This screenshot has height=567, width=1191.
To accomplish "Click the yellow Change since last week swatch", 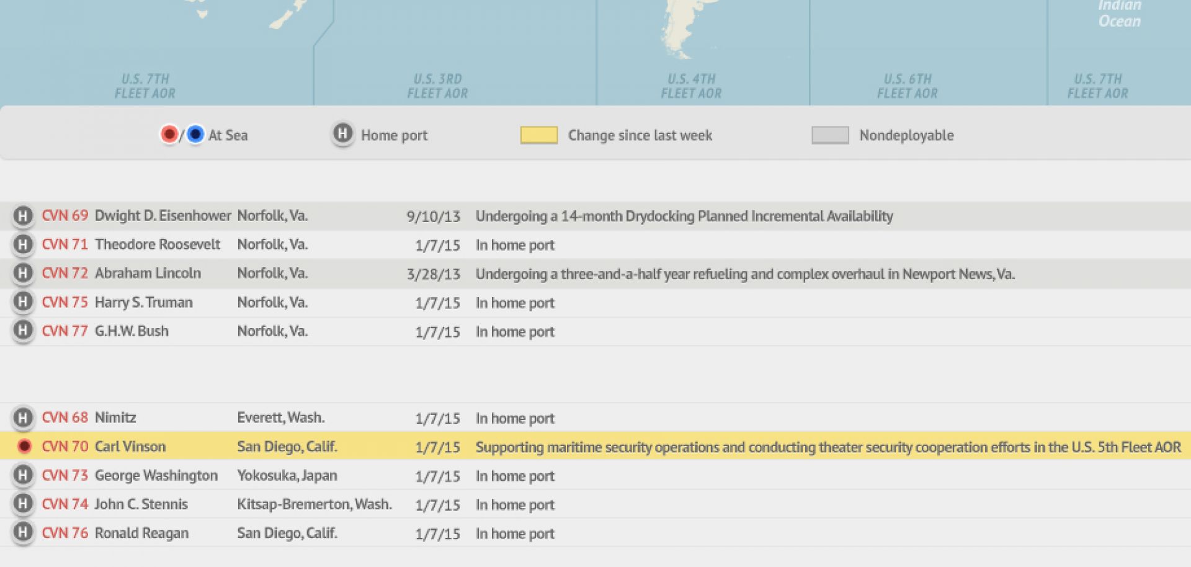I will (538, 135).
